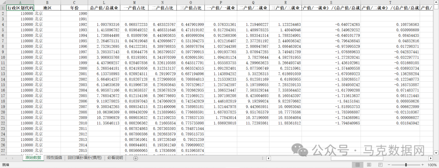The width and height of the screenshot is (439, 168).
Task: Select year cell 2015
Action: [x=74, y=151]
